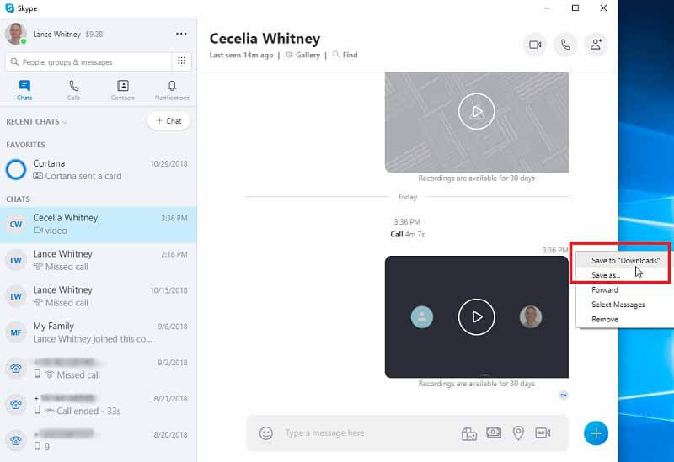
Task: Open the More options ellipsis menu
Action: coord(181,34)
